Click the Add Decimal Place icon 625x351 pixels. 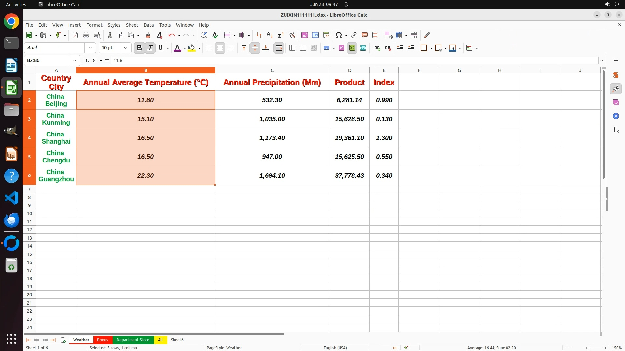click(x=377, y=48)
